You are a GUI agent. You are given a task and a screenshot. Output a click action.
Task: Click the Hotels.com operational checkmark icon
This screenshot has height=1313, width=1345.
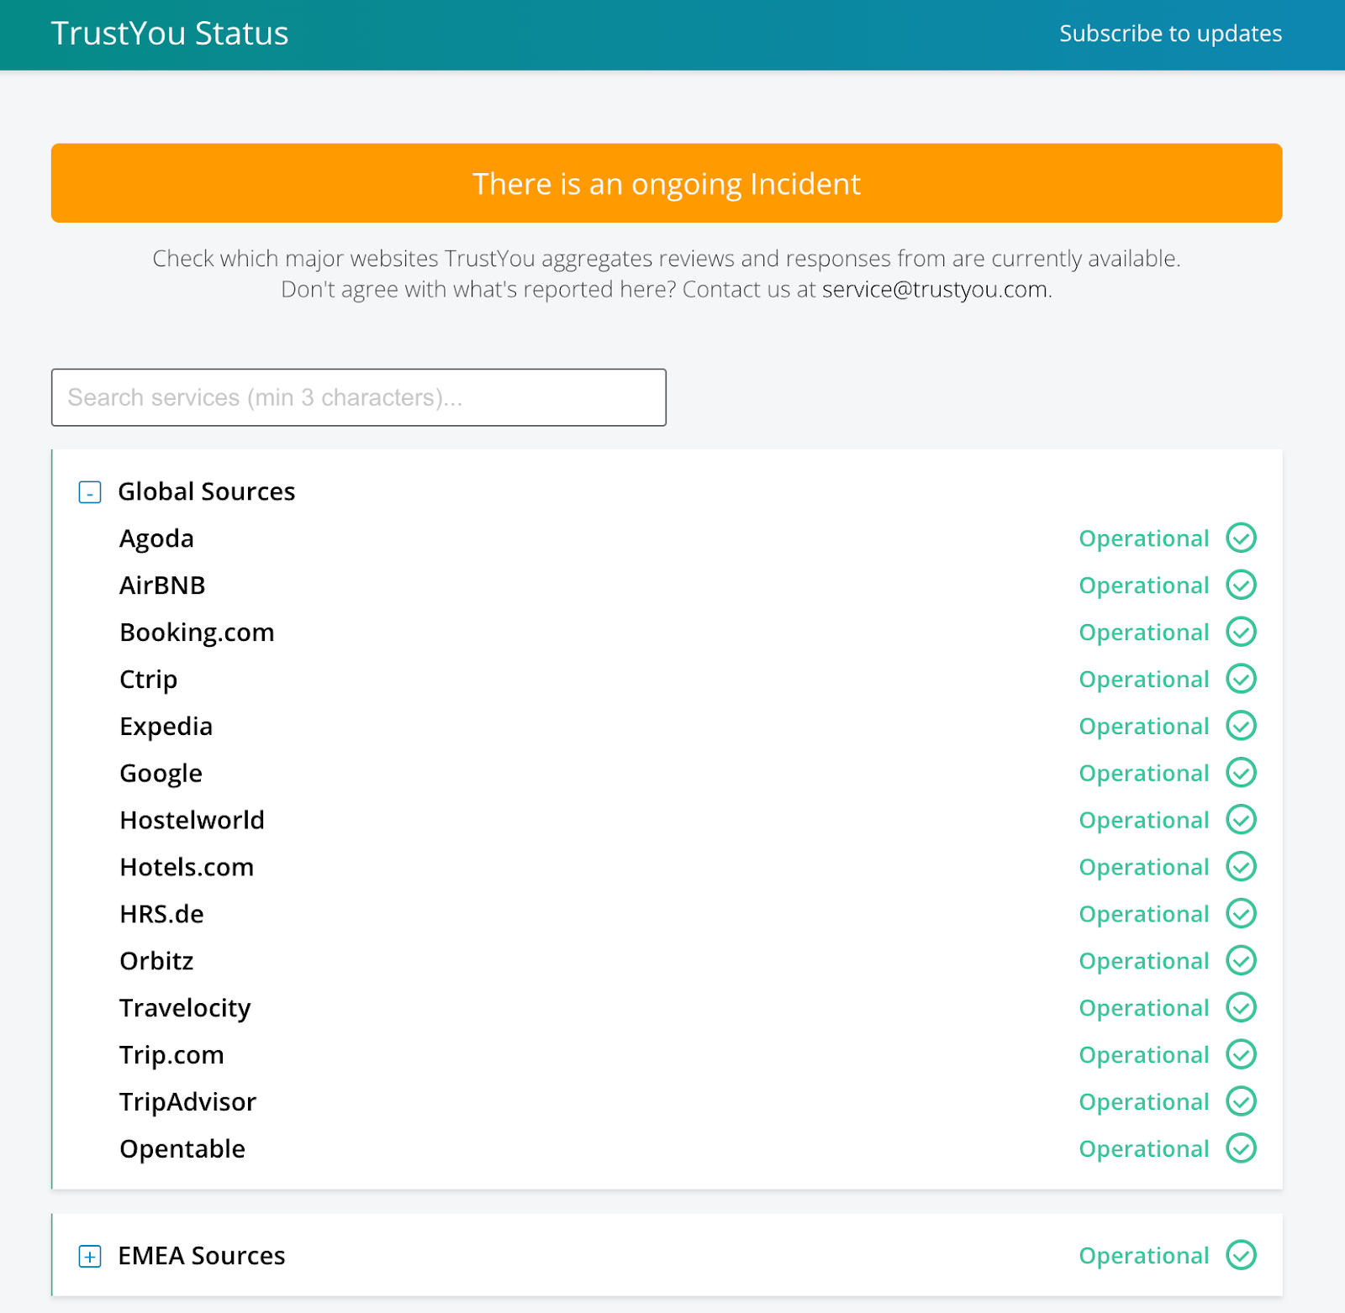tap(1241, 867)
